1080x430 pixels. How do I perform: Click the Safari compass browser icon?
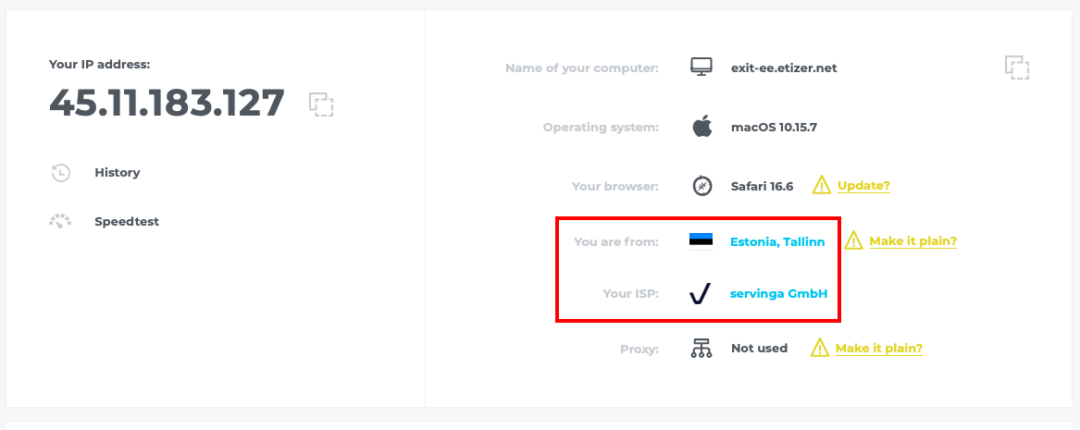(701, 187)
